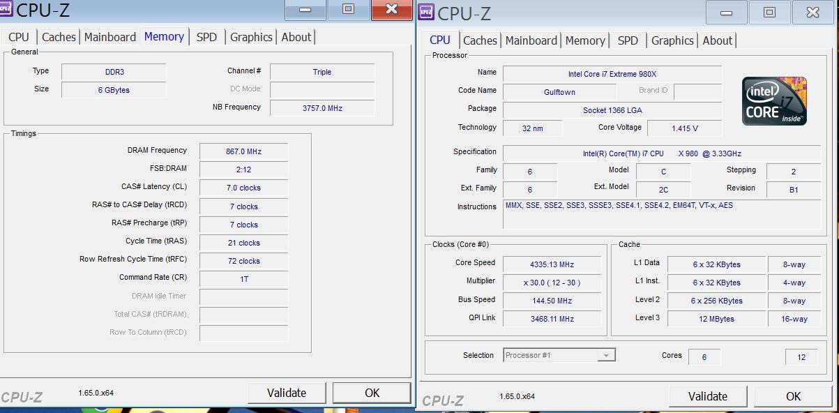Close the Memory CPU-Z window
The height and width of the screenshot is (413, 839).
391,9
